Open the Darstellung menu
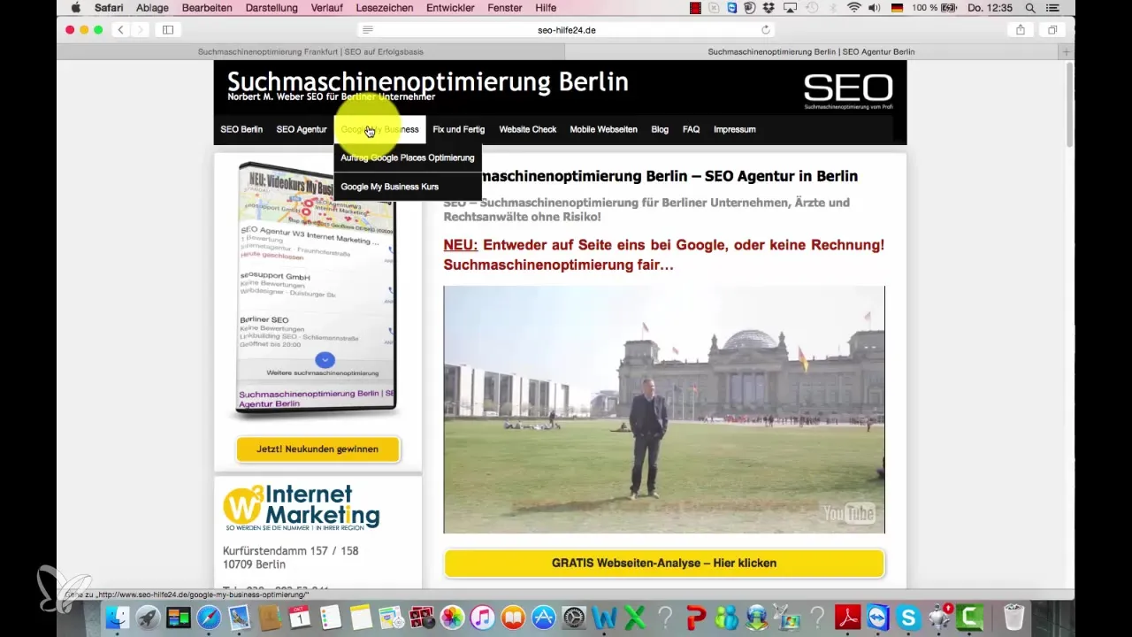The image size is (1132, 637). 272,8
